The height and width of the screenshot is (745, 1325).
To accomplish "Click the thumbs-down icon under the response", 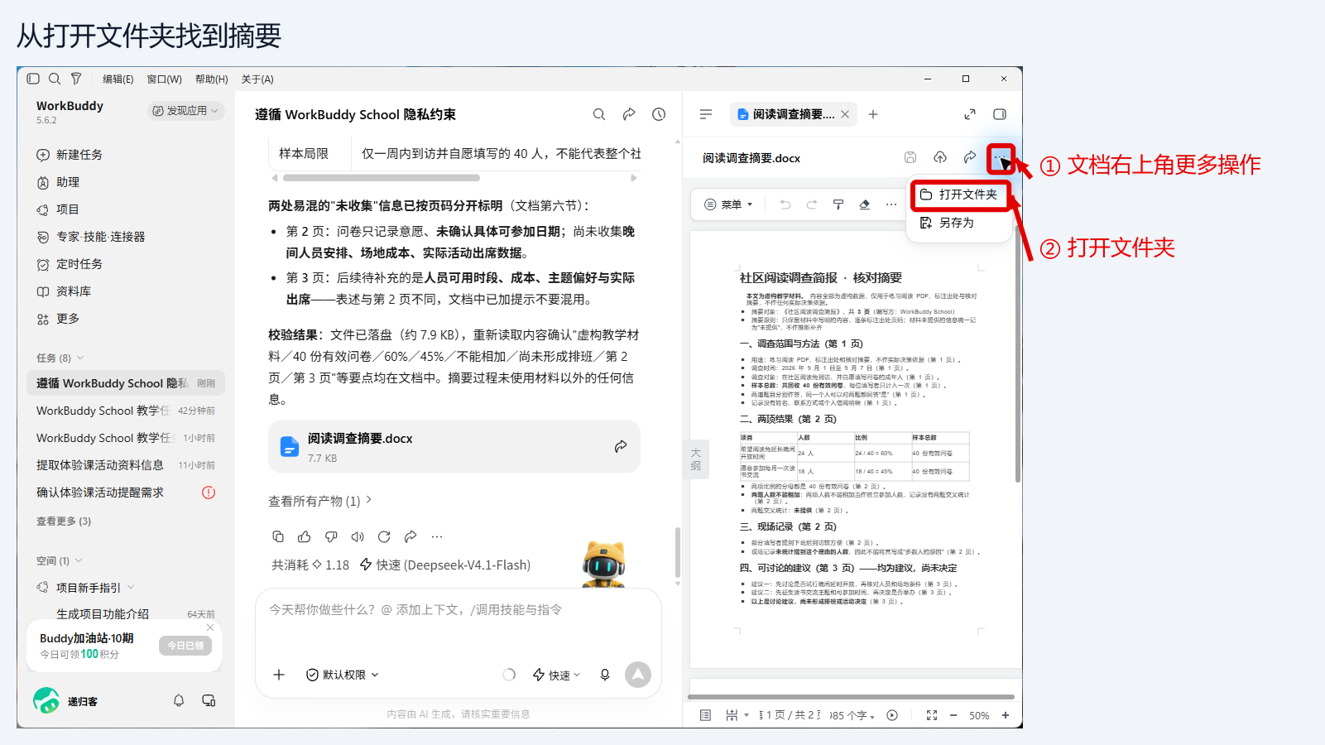I will pyautogui.click(x=331, y=536).
